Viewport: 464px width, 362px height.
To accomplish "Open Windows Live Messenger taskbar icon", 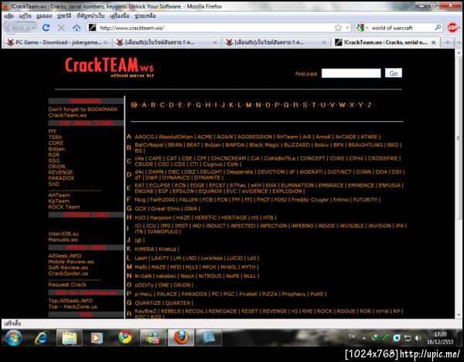I will tap(152, 338).
